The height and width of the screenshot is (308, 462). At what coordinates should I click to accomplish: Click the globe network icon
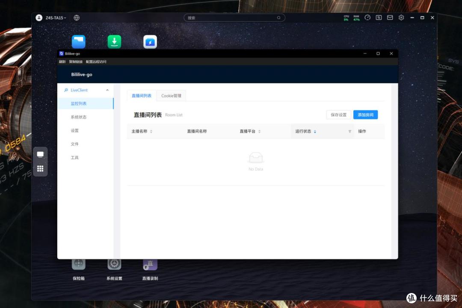coord(77,18)
